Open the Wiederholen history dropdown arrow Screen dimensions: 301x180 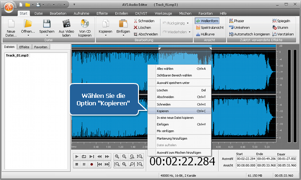coord(189,32)
